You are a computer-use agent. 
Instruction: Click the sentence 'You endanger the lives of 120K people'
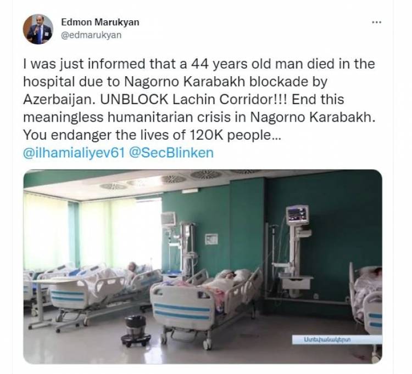point(152,135)
